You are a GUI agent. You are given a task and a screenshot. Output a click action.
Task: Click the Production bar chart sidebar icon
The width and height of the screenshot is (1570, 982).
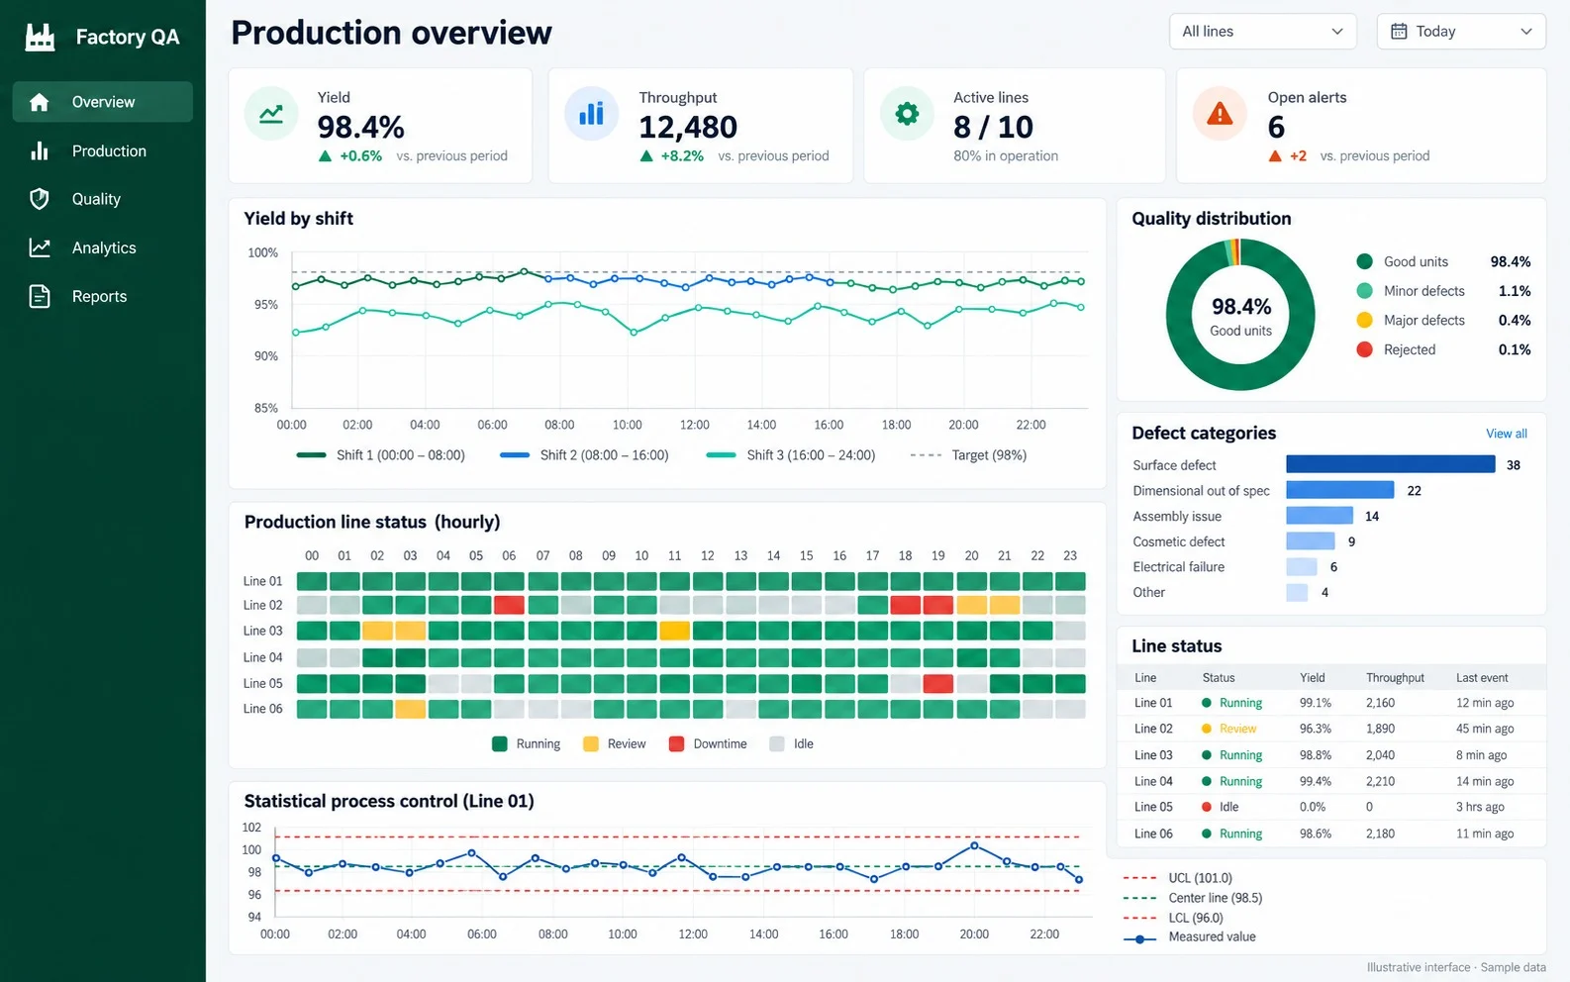click(x=40, y=150)
